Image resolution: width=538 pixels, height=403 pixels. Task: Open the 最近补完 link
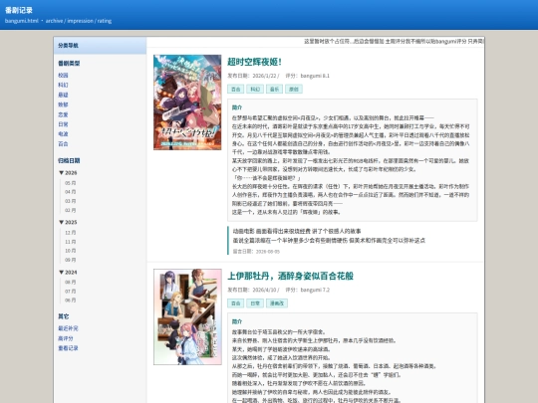(x=68, y=328)
